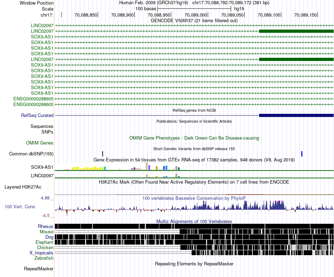
Task: Click the Elephant alignment label
Action: (x=44, y=242)
